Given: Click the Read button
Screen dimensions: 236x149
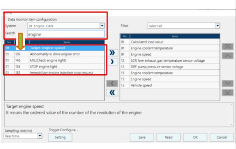Looking at the screenshot, I should (x=168, y=137).
